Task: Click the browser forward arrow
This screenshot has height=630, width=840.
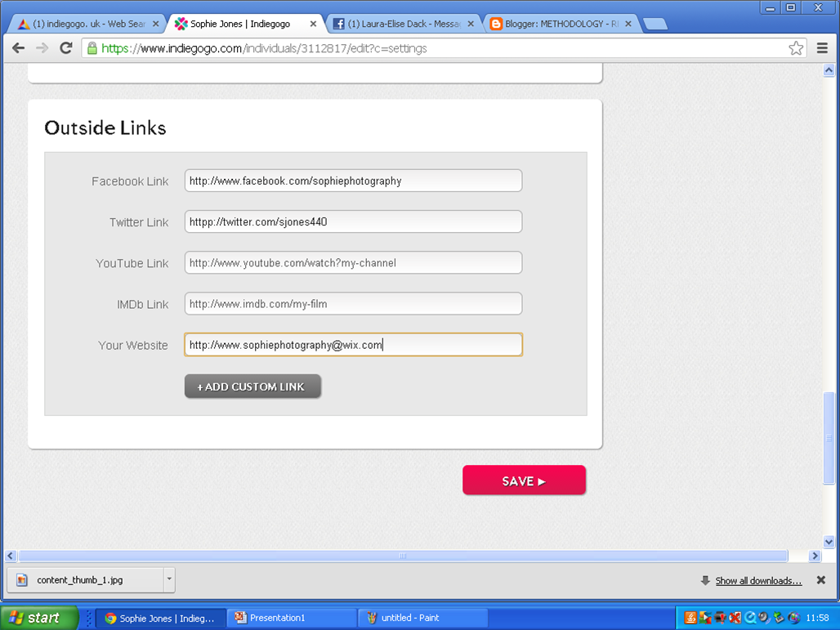Action: click(42, 48)
